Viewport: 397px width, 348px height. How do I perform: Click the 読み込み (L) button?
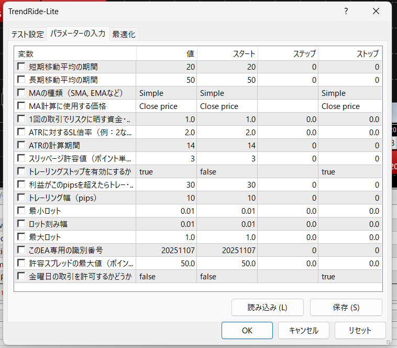pyautogui.click(x=268, y=308)
